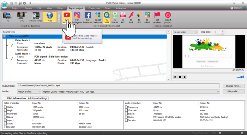Select the To SWF format

point(131,18)
